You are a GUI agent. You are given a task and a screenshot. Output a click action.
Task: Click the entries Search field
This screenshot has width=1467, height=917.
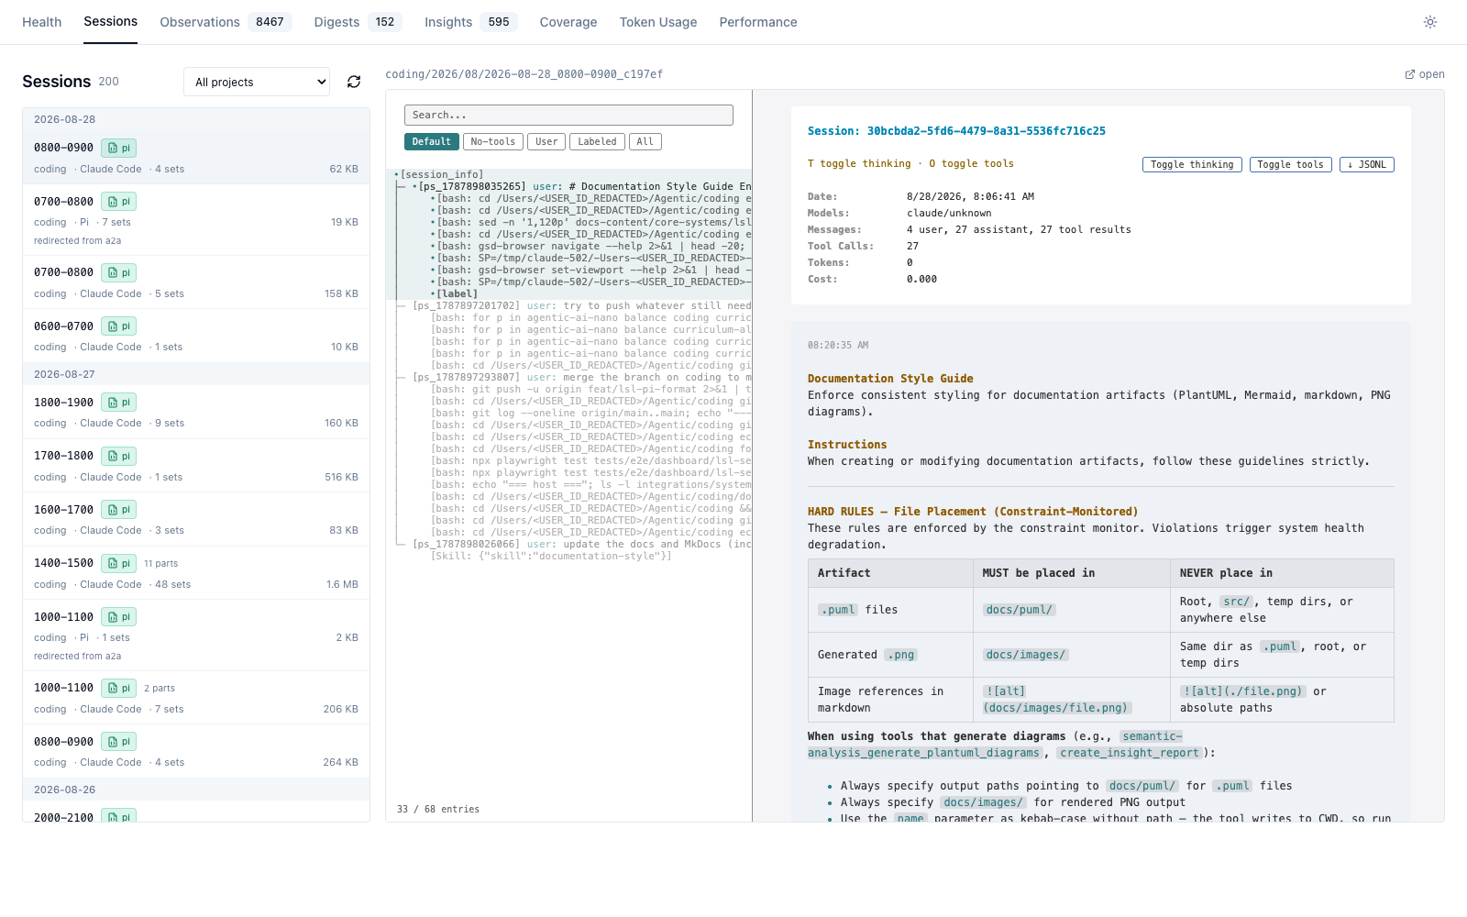(x=568, y=115)
